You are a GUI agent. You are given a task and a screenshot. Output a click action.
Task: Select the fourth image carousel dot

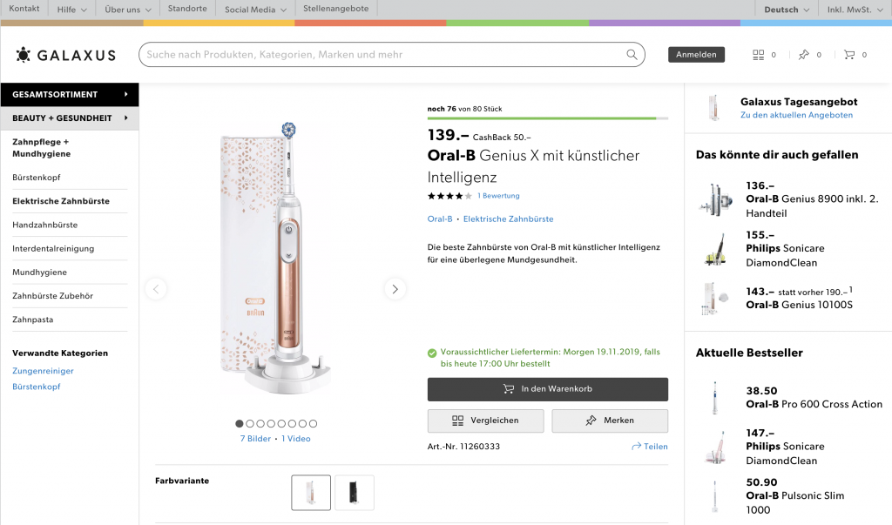point(271,424)
